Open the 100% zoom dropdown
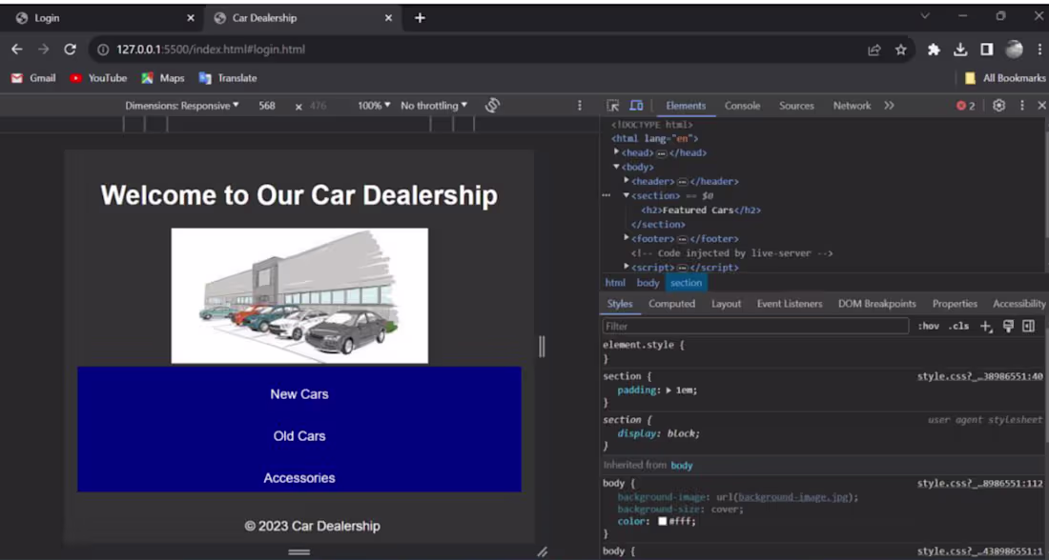This screenshot has width=1049, height=560. point(373,106)
